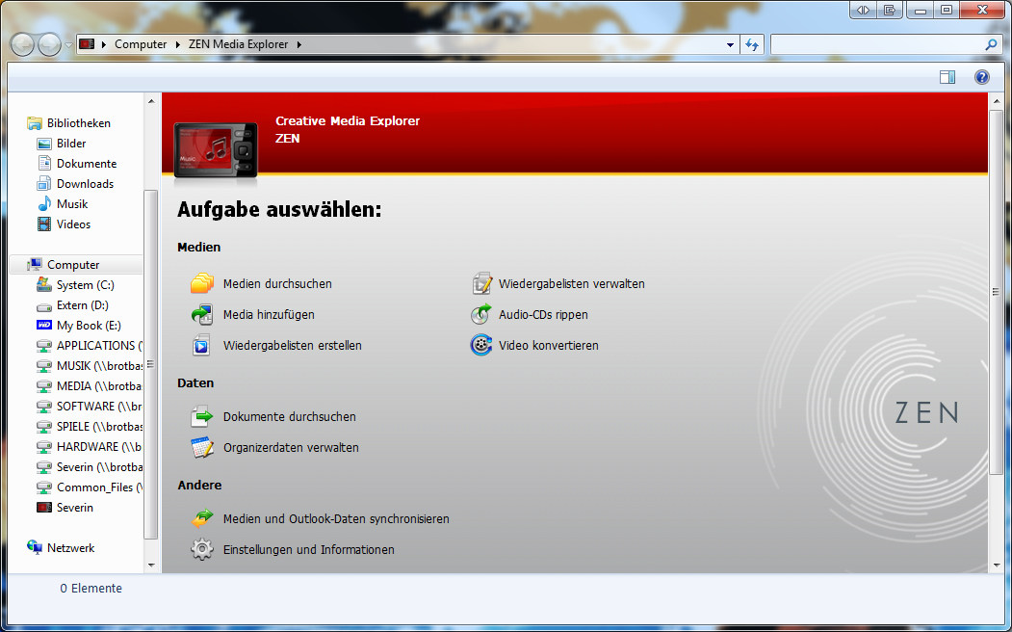The width and height of the screenshot is (1012, 632).
Task: Click the Medien durchsuchen folder icon
Action: coord(202,283)
